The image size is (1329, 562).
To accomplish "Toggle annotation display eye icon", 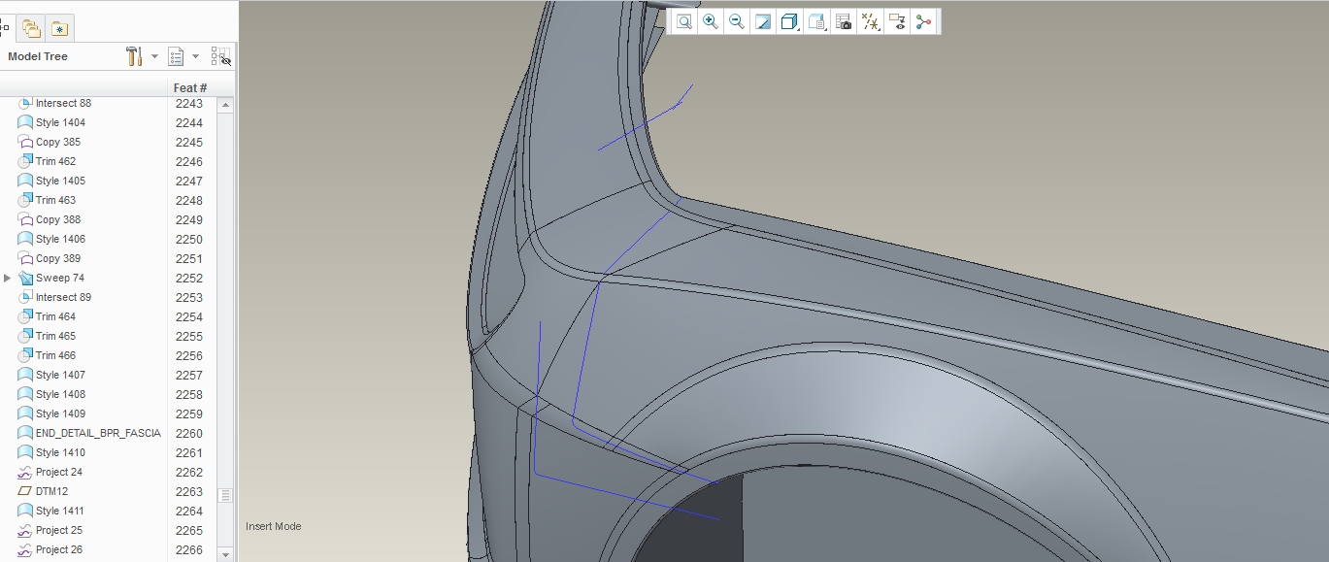I will click(897, 21).
